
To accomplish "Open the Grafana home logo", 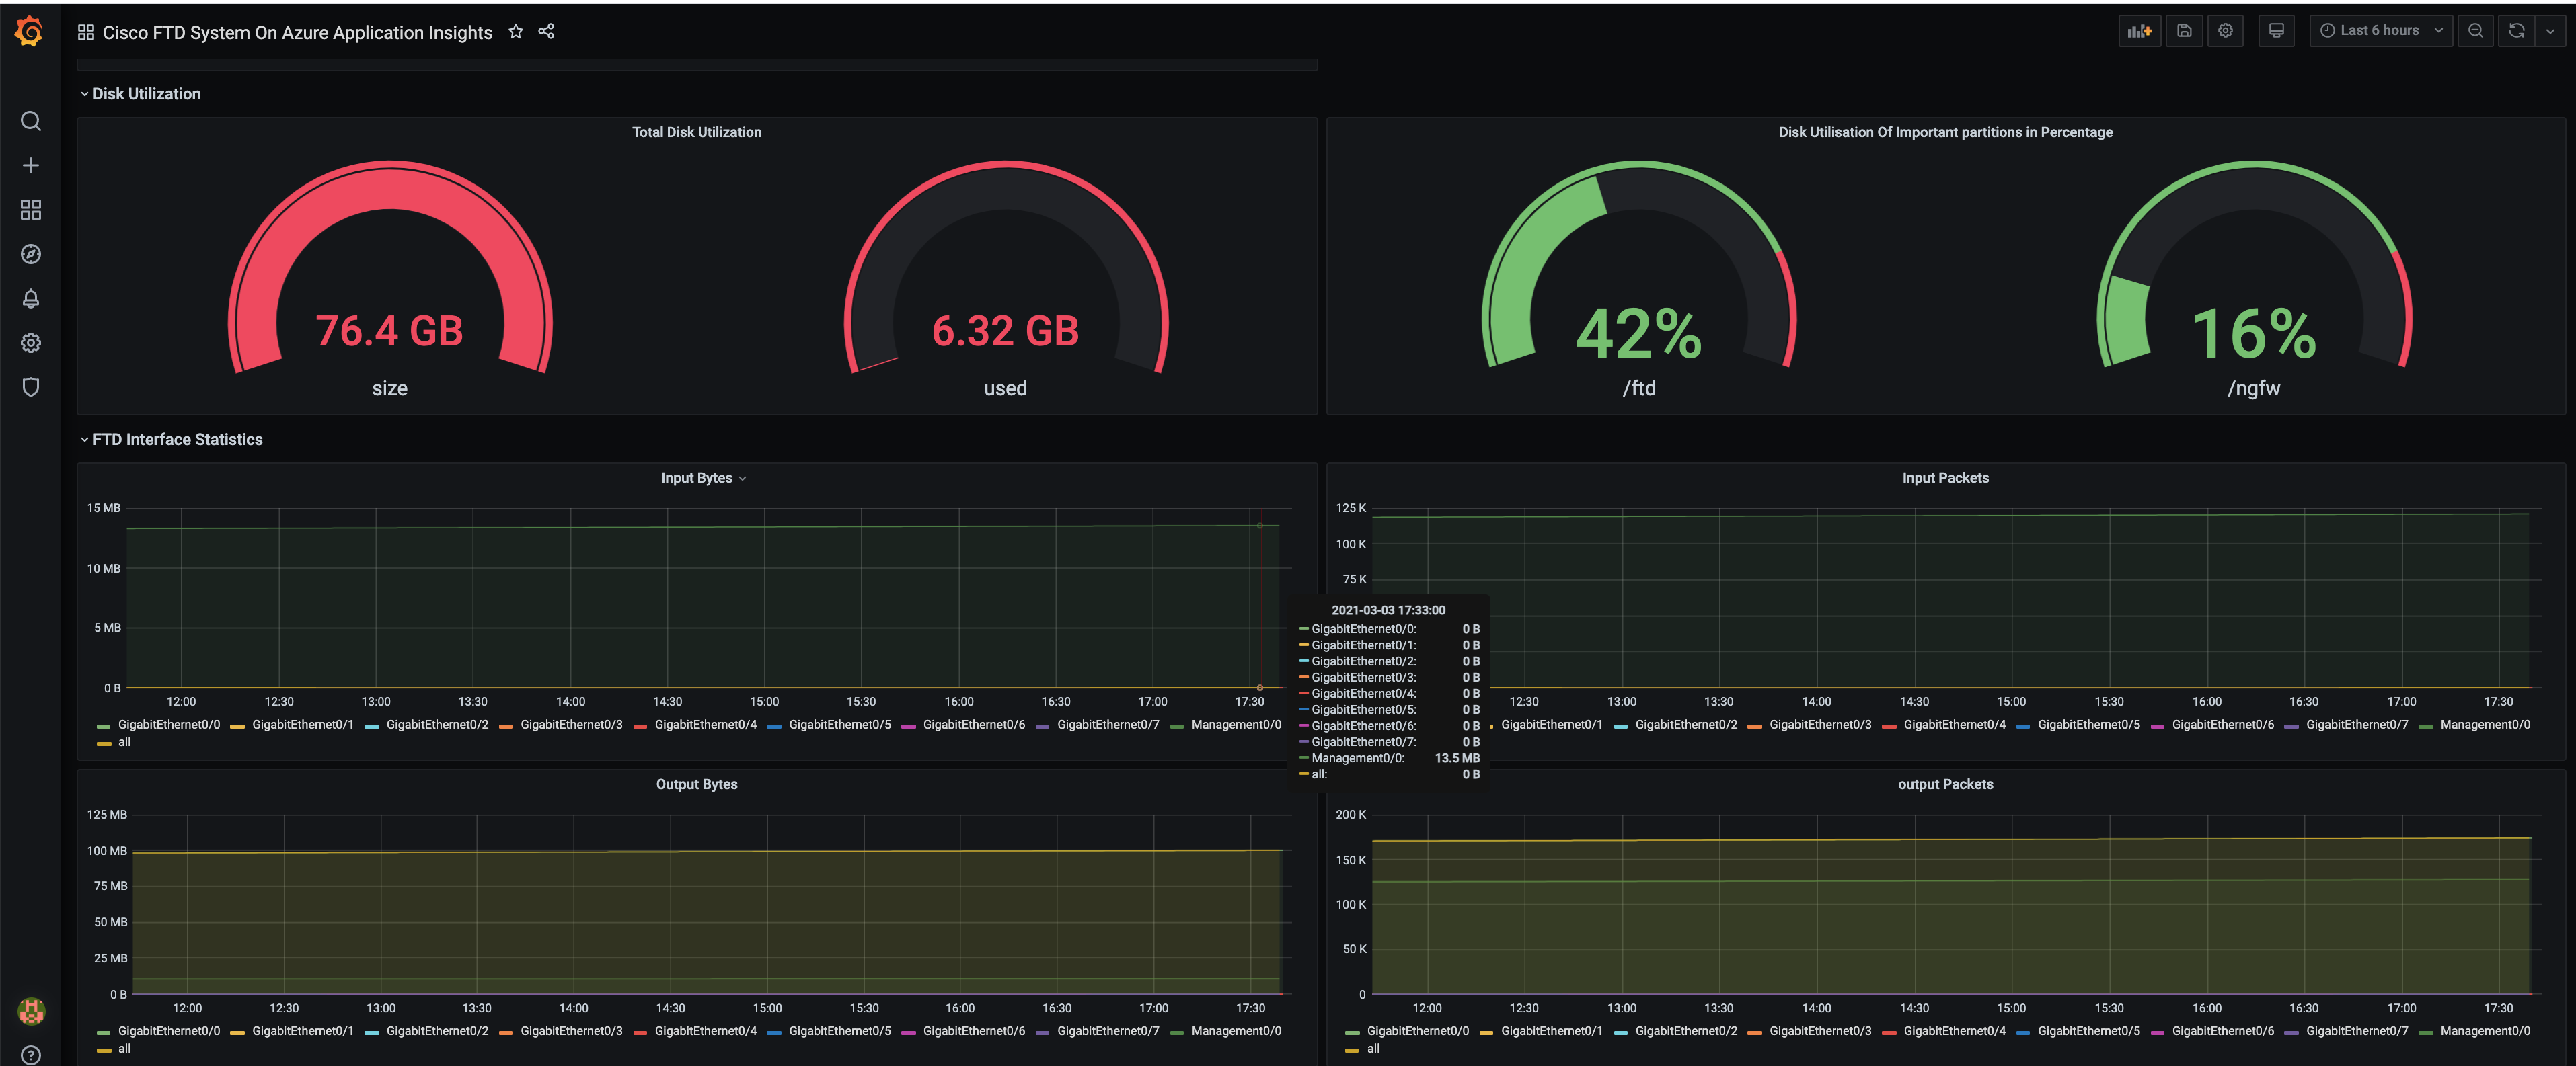I will (x=29, y=32).
